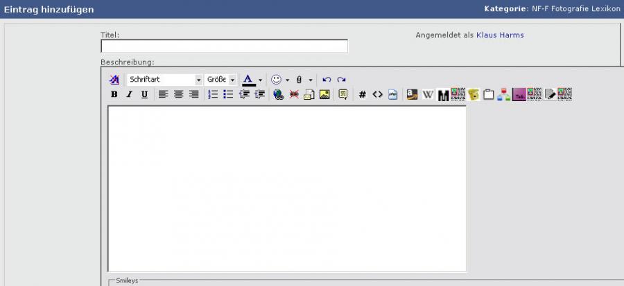
Task: Click the PHP code tag icon
Action: (x=393, y=95)
